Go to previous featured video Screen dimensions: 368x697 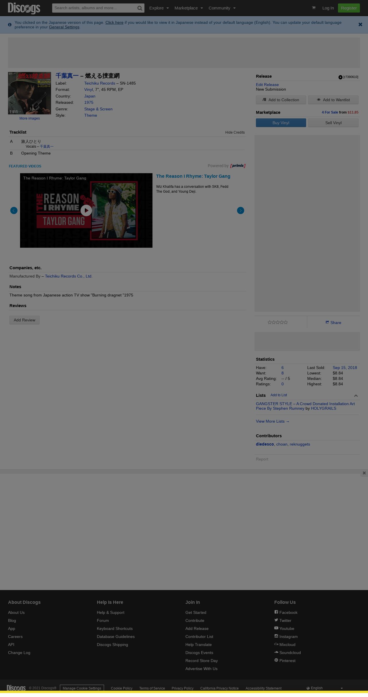(x=14, y=210)
